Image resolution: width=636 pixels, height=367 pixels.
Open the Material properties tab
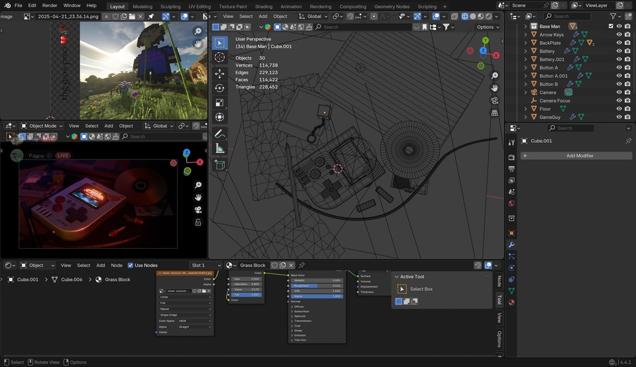pyautogui.click(x=511, y=302)
